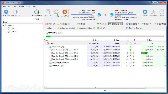Image resolution: width=168 pixels, height=94 pixels.
Task: Toggle Scroll to Current checkbox
Action: tap(127, 28)
